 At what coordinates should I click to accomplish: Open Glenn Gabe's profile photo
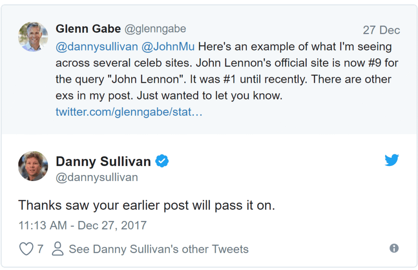point(33,37)
